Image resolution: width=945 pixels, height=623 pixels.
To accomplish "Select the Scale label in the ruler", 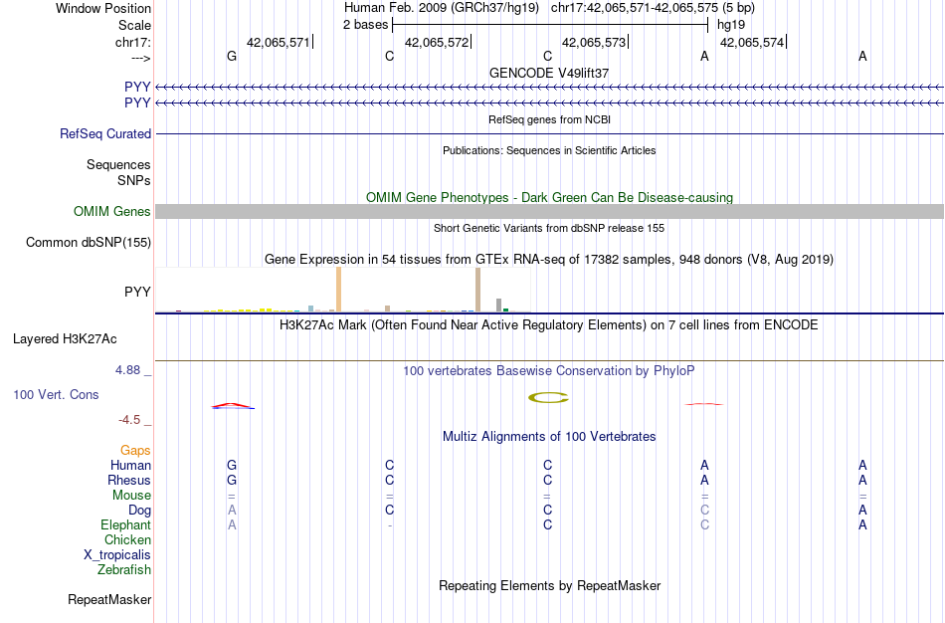I will (x=134, y=25).
